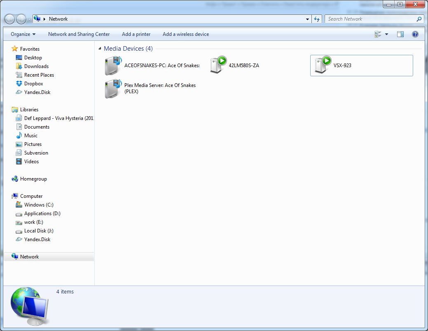Click the Windows (C:) drive icon
This screenshot has height=331, width=428.
[19, 204]
